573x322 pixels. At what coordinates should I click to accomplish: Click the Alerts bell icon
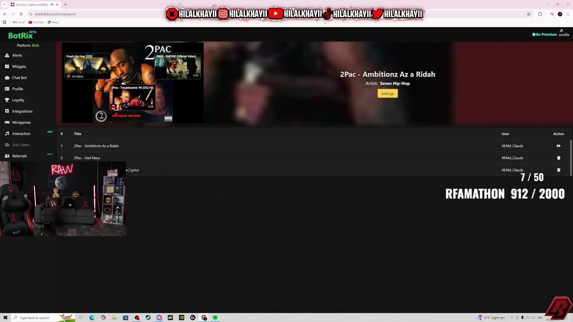(7, 55)
